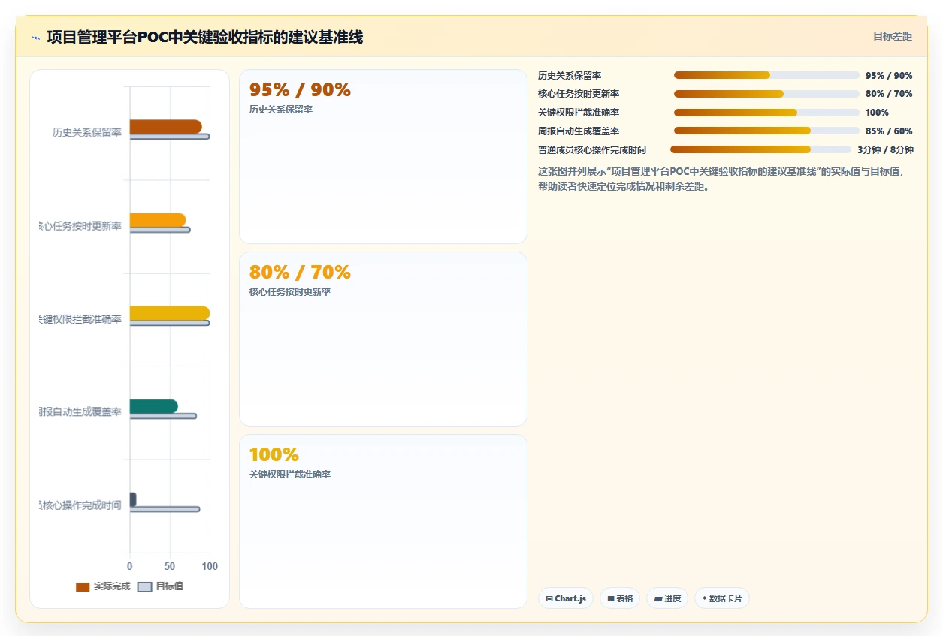
Task: Open the 100% data card
Action: 383,521
